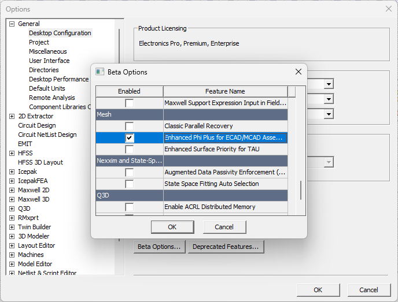The width and height of the screenshot is (398, 302).
Task: Expand the IcepakFEA tree node
Action: tap(12, 181)
